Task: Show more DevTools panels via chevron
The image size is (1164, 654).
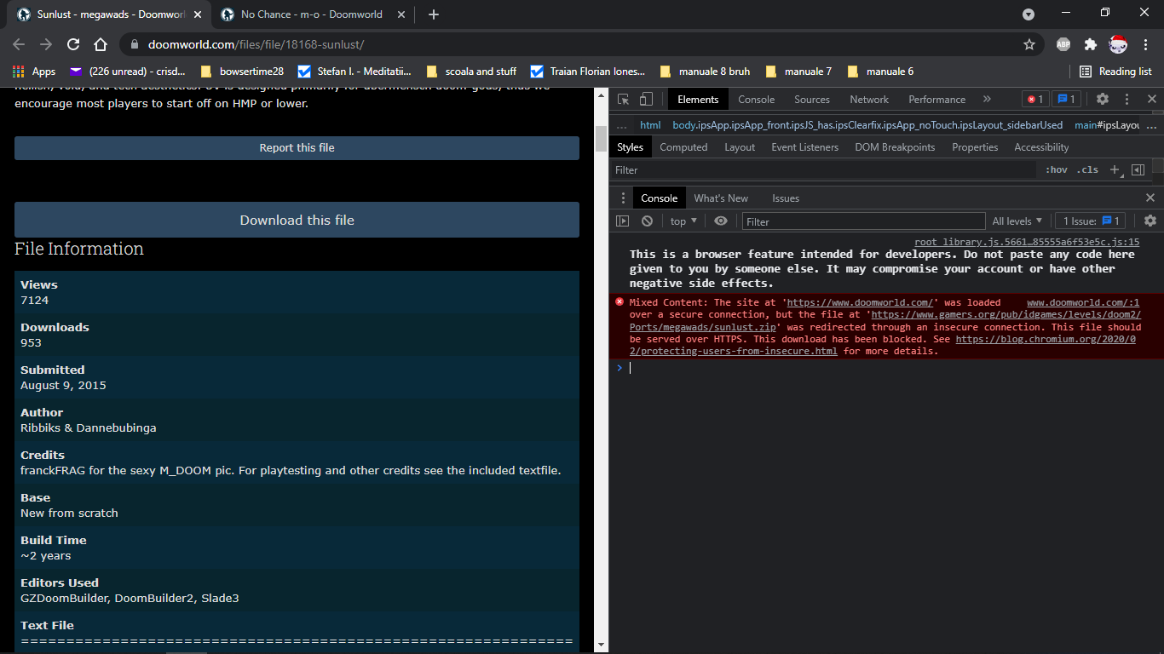Action: point(987,100)
